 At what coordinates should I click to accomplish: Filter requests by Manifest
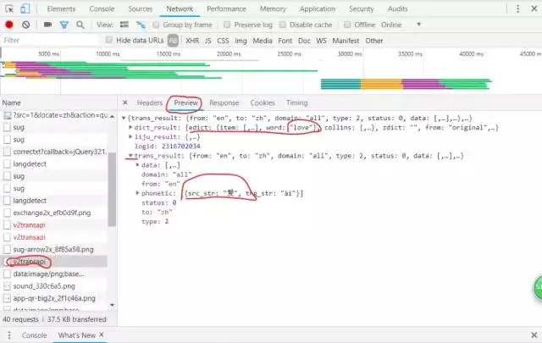click(x=346, y=41)
